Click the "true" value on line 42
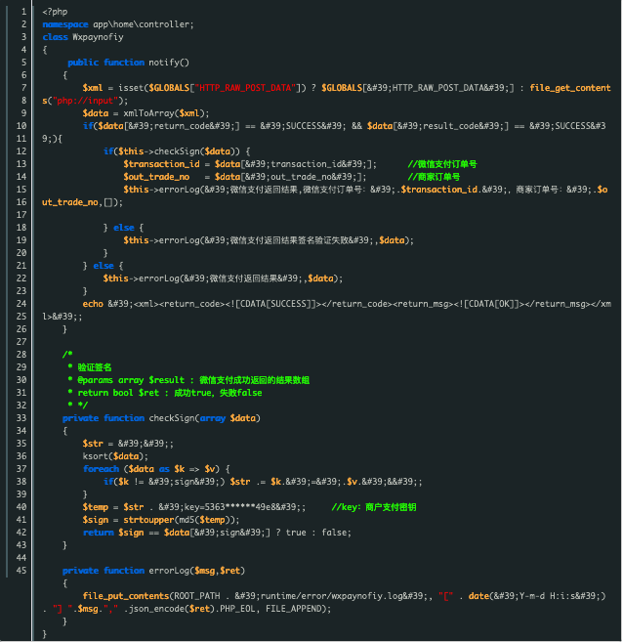The height and width of the screenshot is (642, 623). pyautogui.click(x=296, y=533)
